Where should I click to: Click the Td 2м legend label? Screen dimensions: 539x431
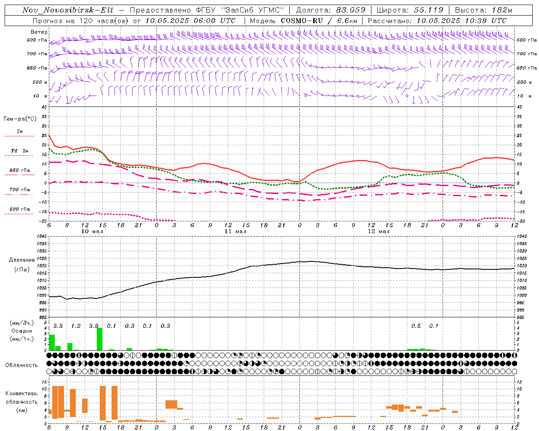click(20, 151)
